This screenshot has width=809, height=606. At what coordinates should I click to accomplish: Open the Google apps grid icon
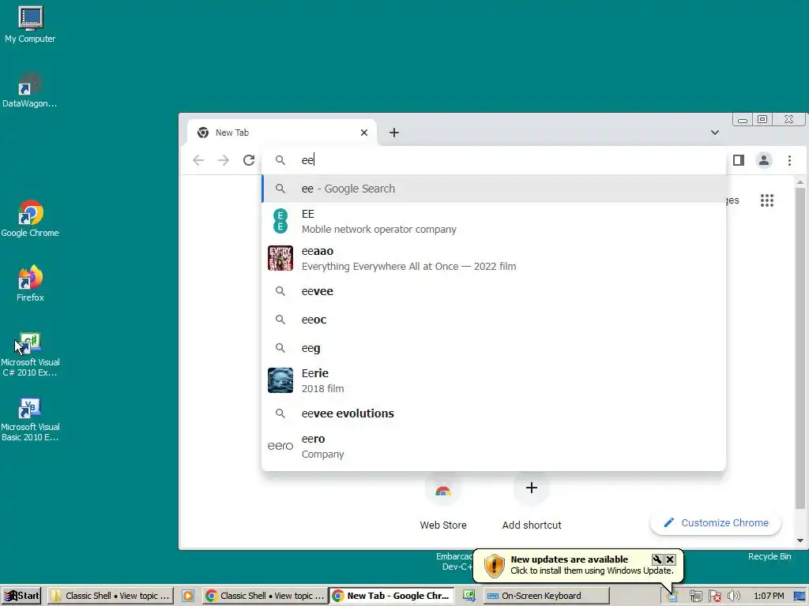[766, 200]
